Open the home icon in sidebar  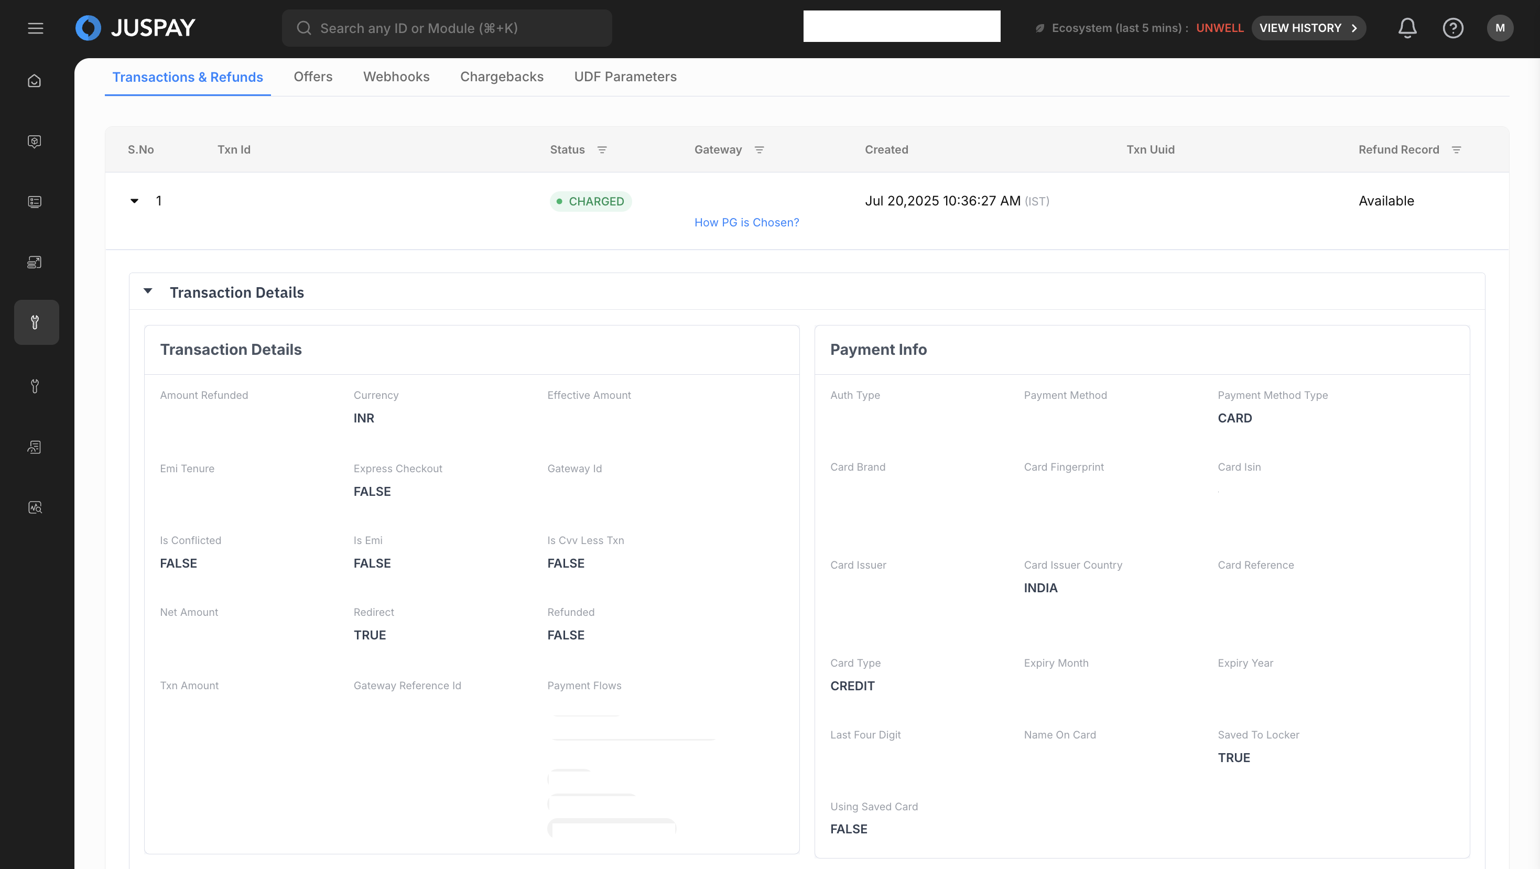pos(35,81)
